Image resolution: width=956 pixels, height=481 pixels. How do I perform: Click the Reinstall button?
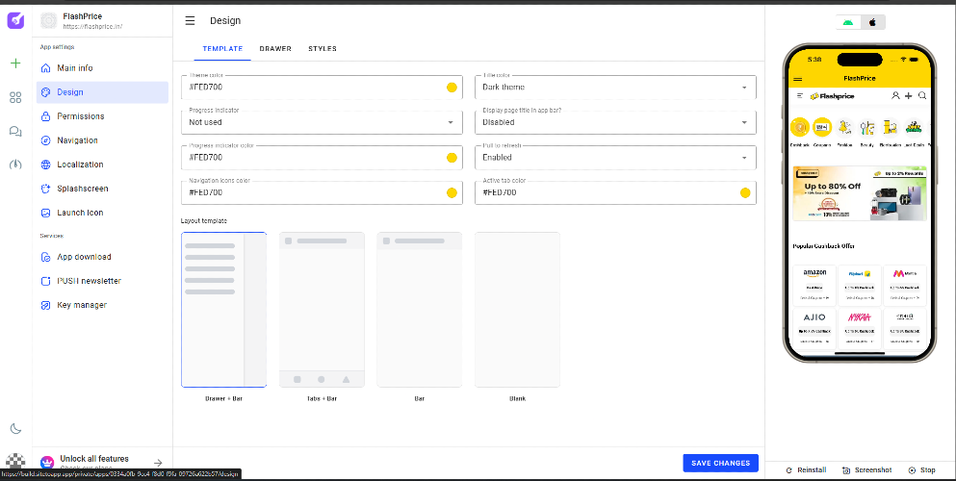click(x=806, y=470)
